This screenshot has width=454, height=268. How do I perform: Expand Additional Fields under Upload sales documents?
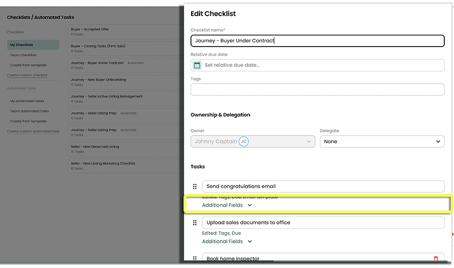point(226,241)
